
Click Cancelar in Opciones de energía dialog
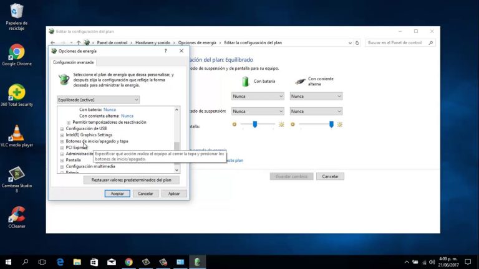145,194
